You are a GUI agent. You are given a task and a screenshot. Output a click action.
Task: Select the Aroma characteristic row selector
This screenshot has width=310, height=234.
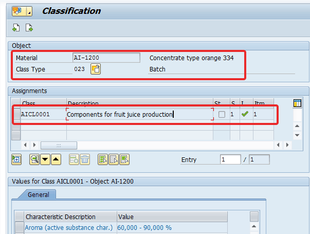[19, 227]
